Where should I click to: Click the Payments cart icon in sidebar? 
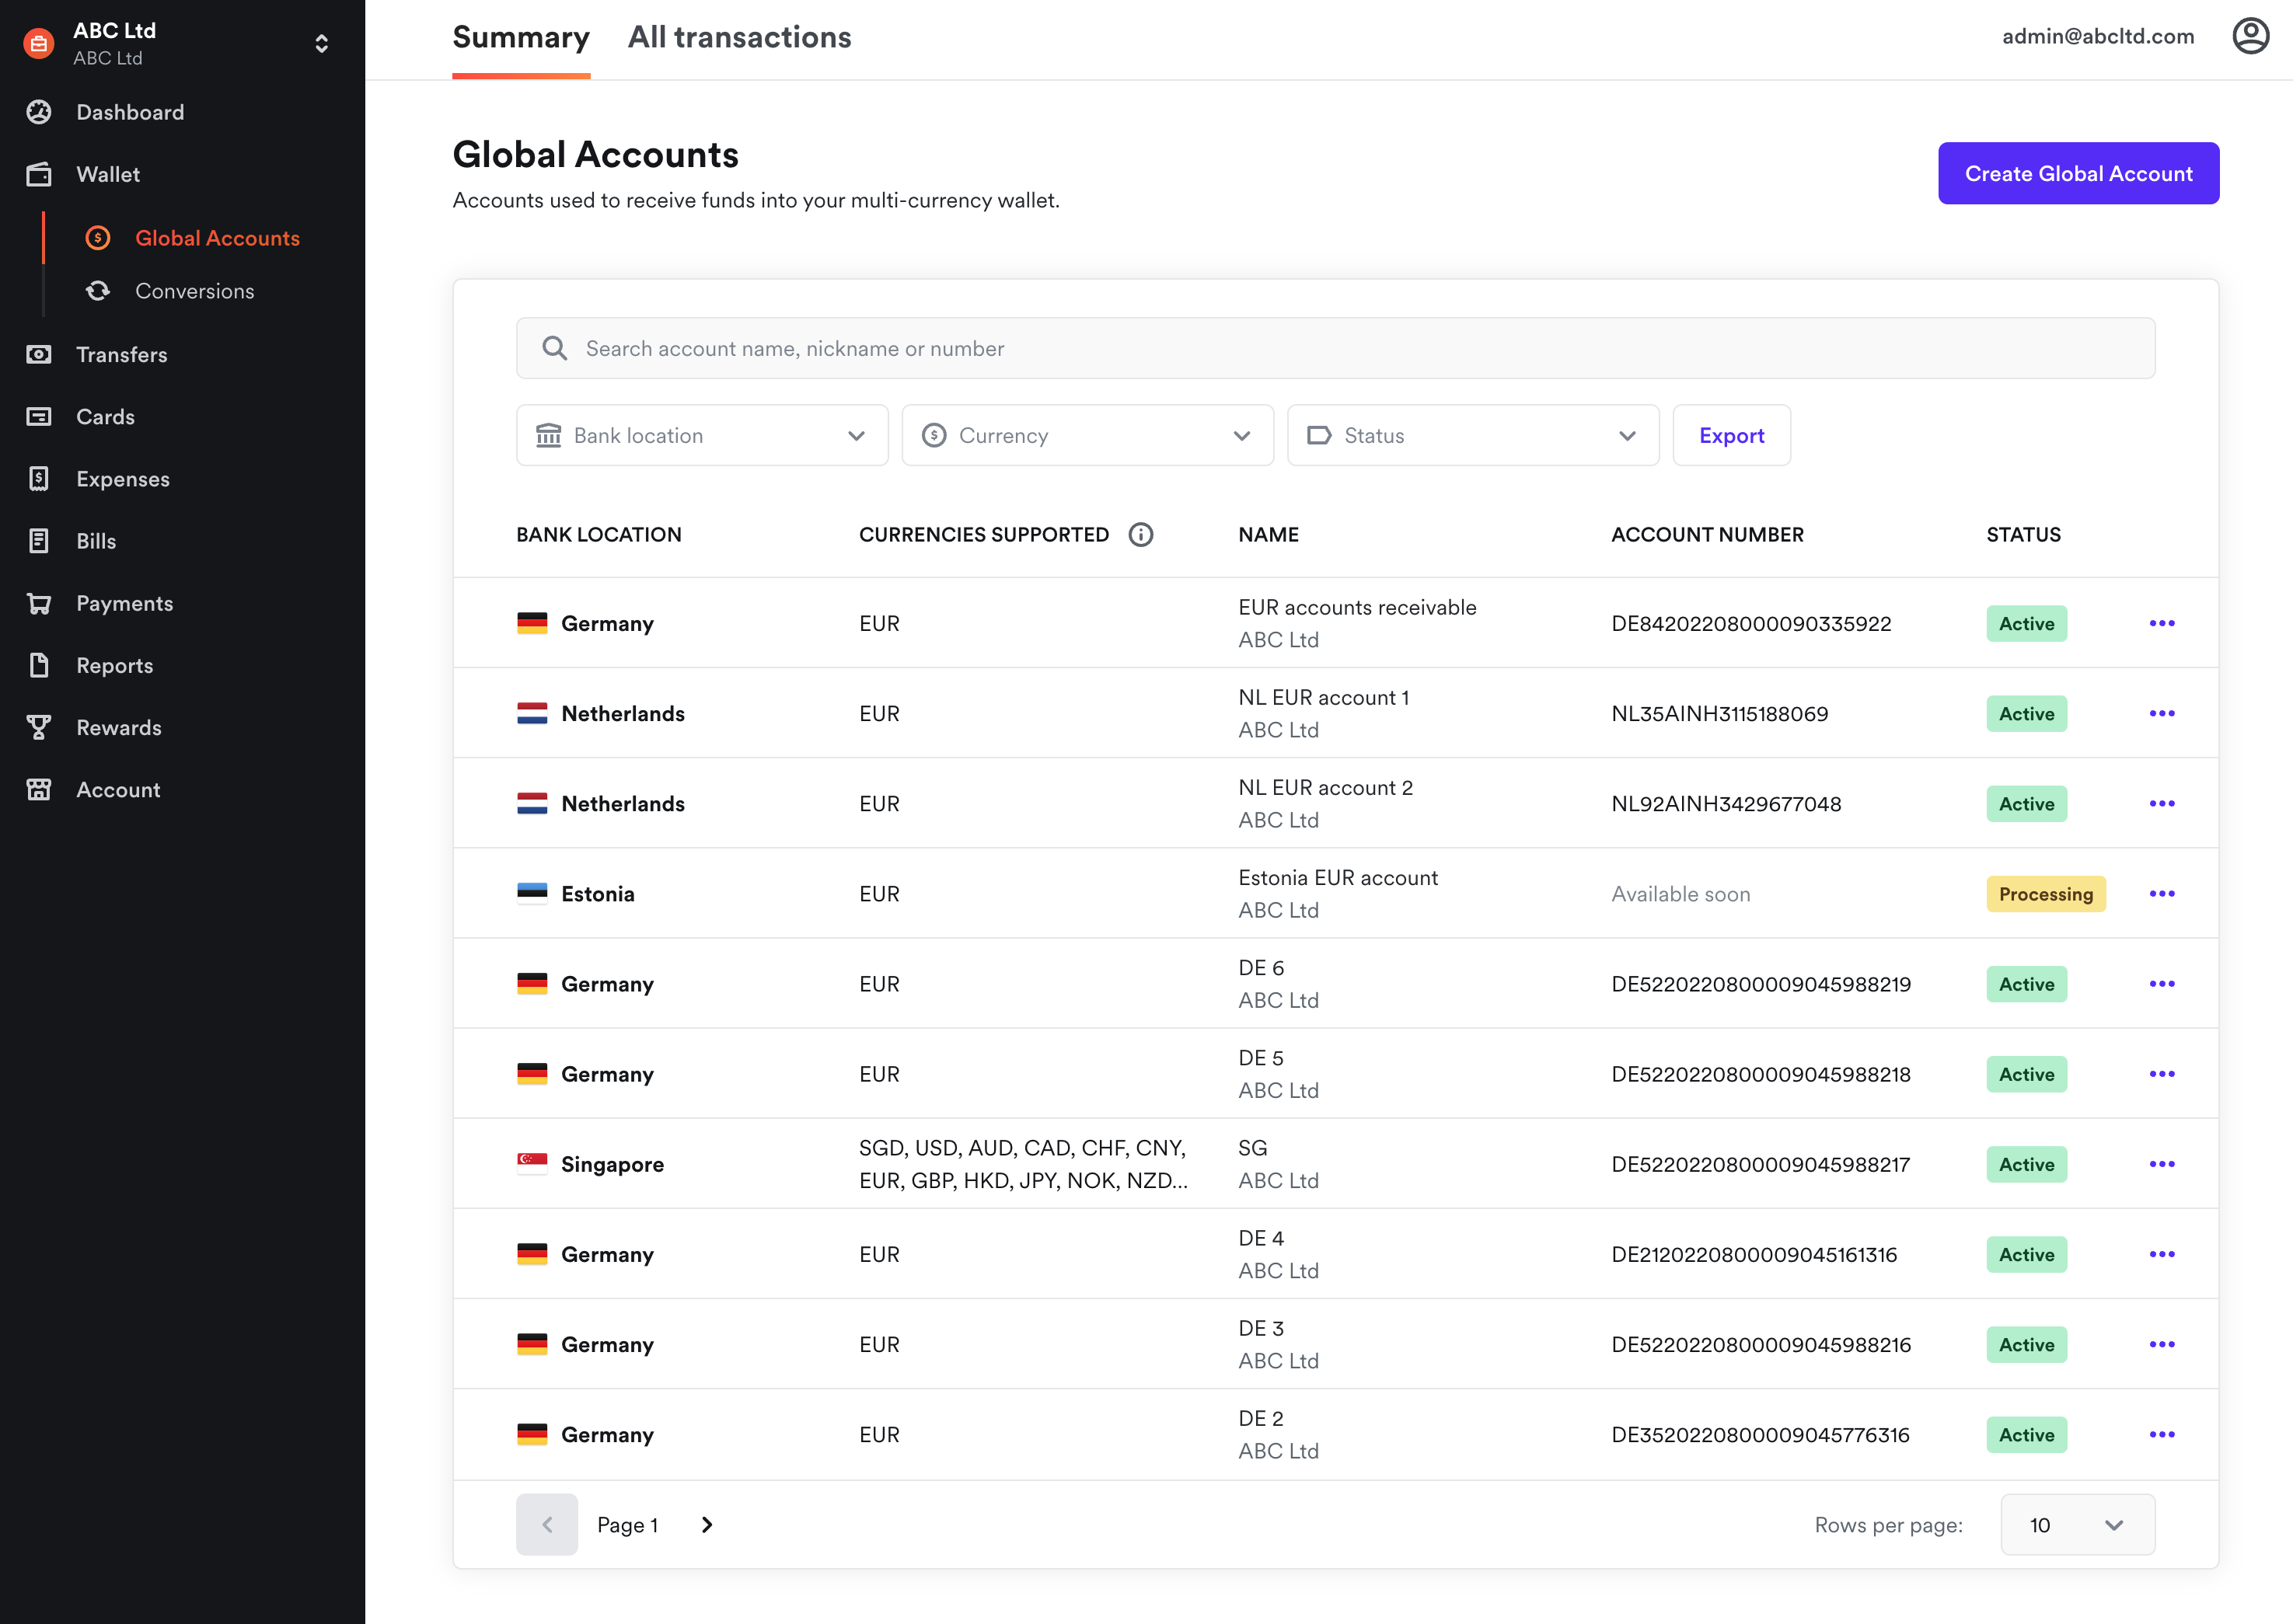tap(39, 603)
